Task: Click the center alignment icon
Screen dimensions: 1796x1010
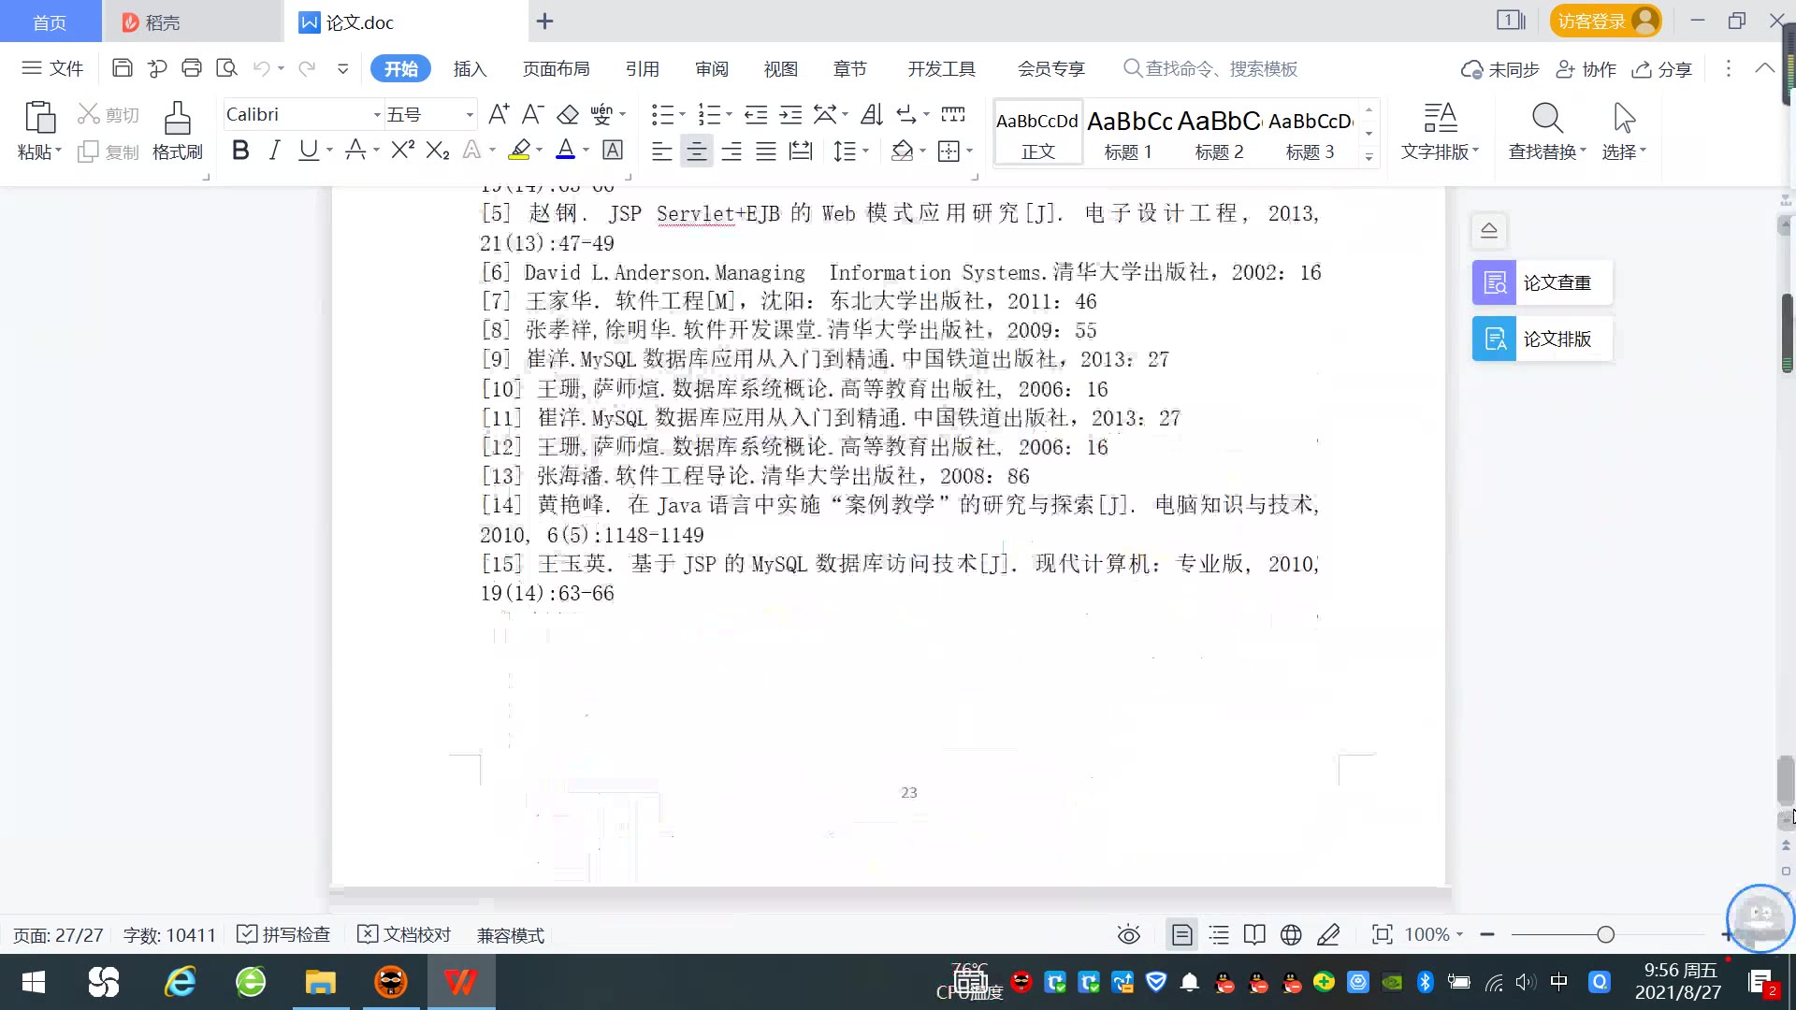Action: click(x=696, y=151)
